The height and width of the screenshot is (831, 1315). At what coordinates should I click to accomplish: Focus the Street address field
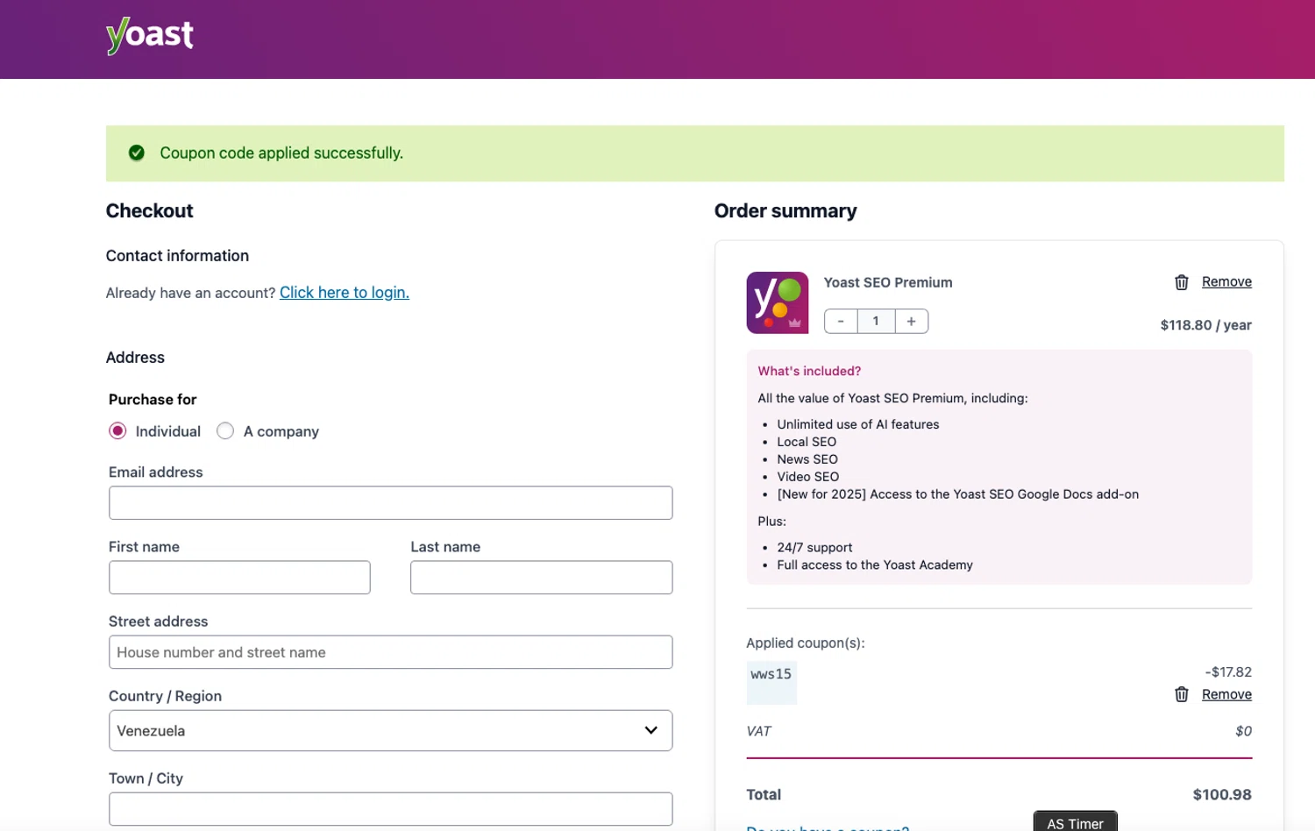[x=390, y=652]
